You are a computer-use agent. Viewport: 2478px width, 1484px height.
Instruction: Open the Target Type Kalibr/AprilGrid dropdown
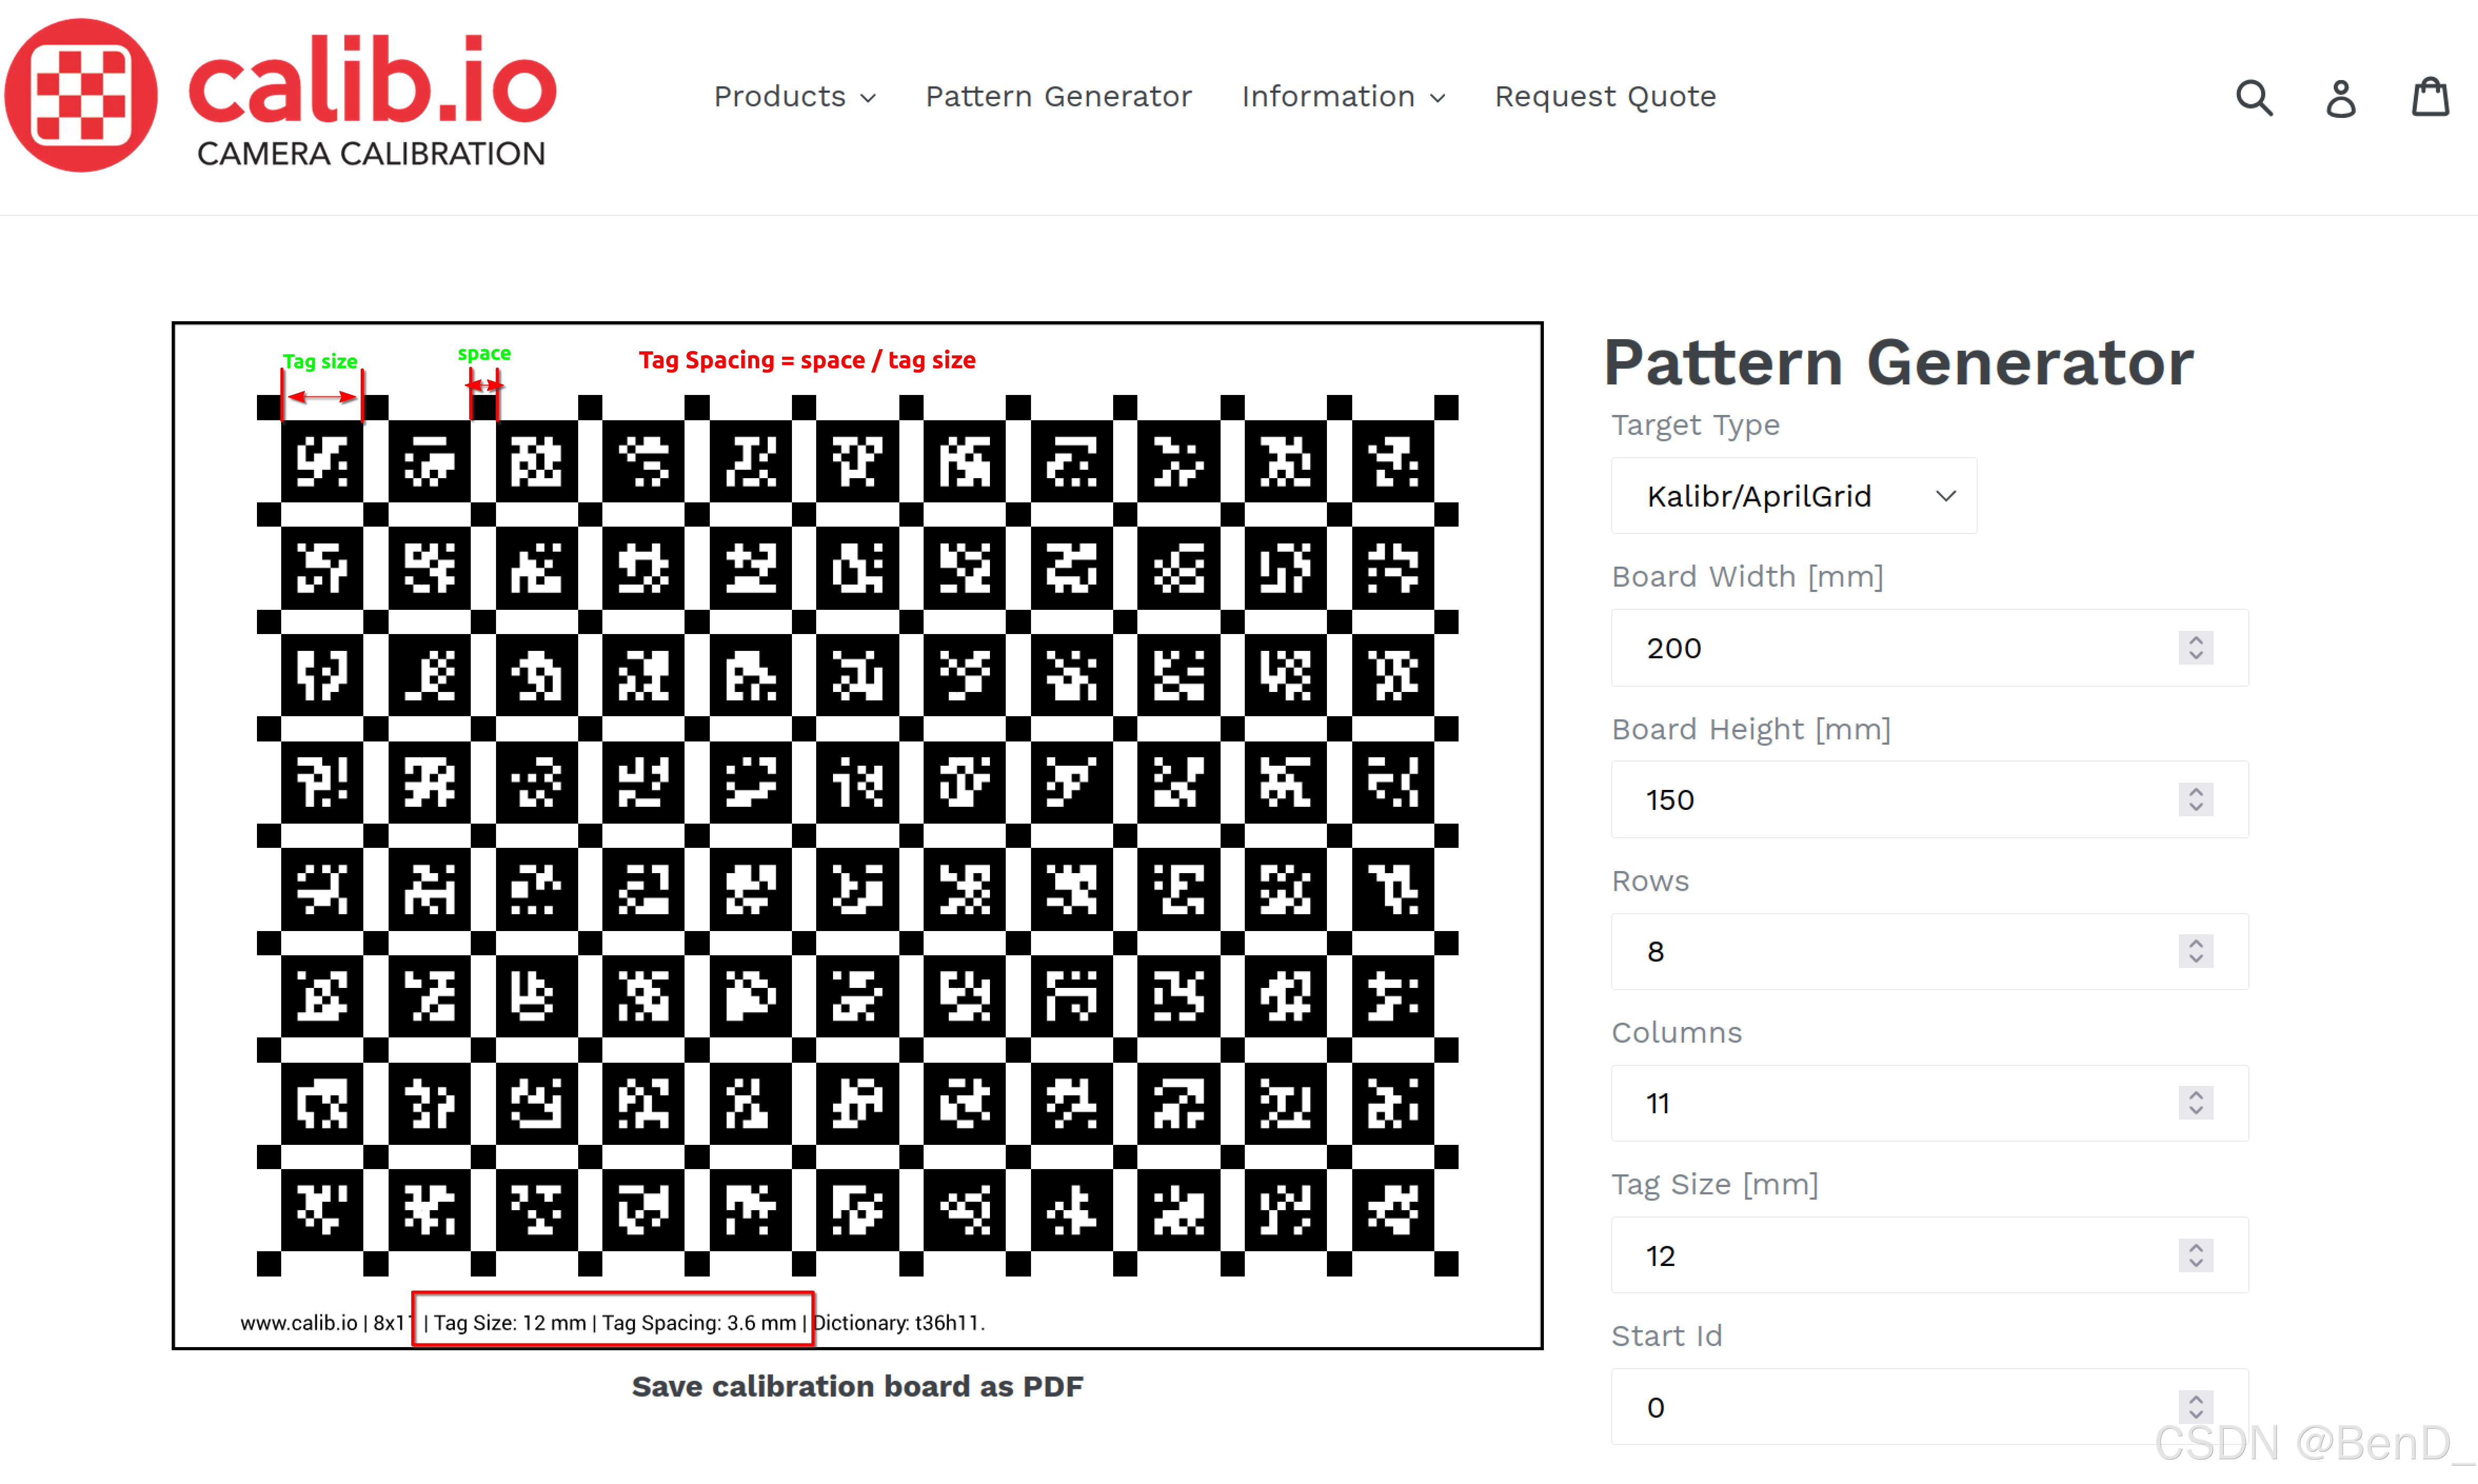[1795, 496]
